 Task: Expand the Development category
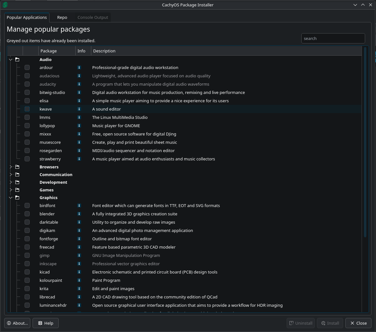pyautogui.click(x=11, y=182)
